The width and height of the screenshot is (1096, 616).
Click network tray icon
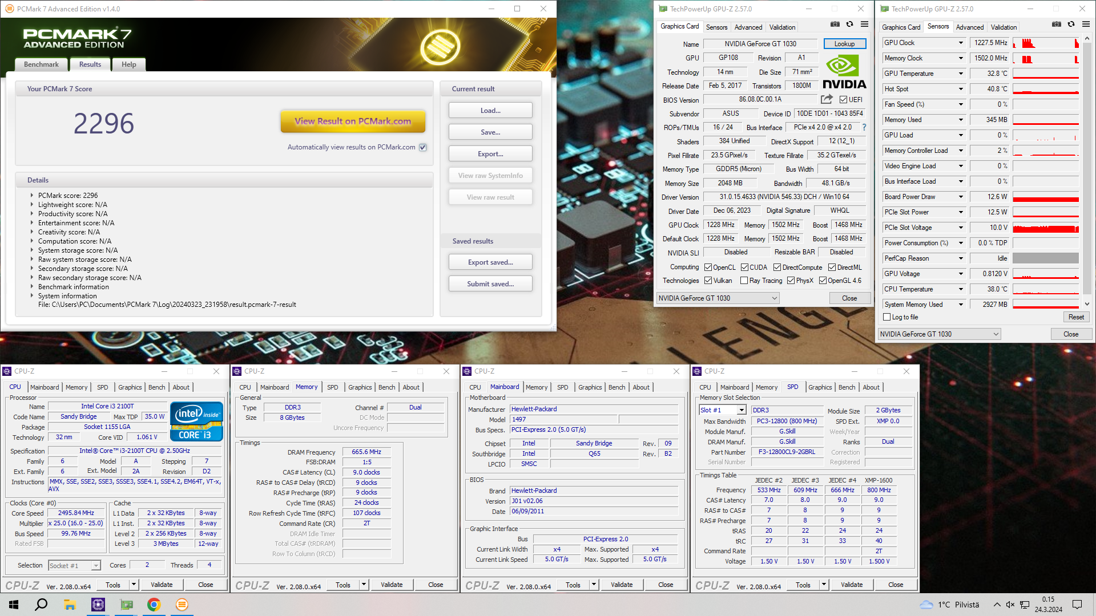click(1025, 605)
